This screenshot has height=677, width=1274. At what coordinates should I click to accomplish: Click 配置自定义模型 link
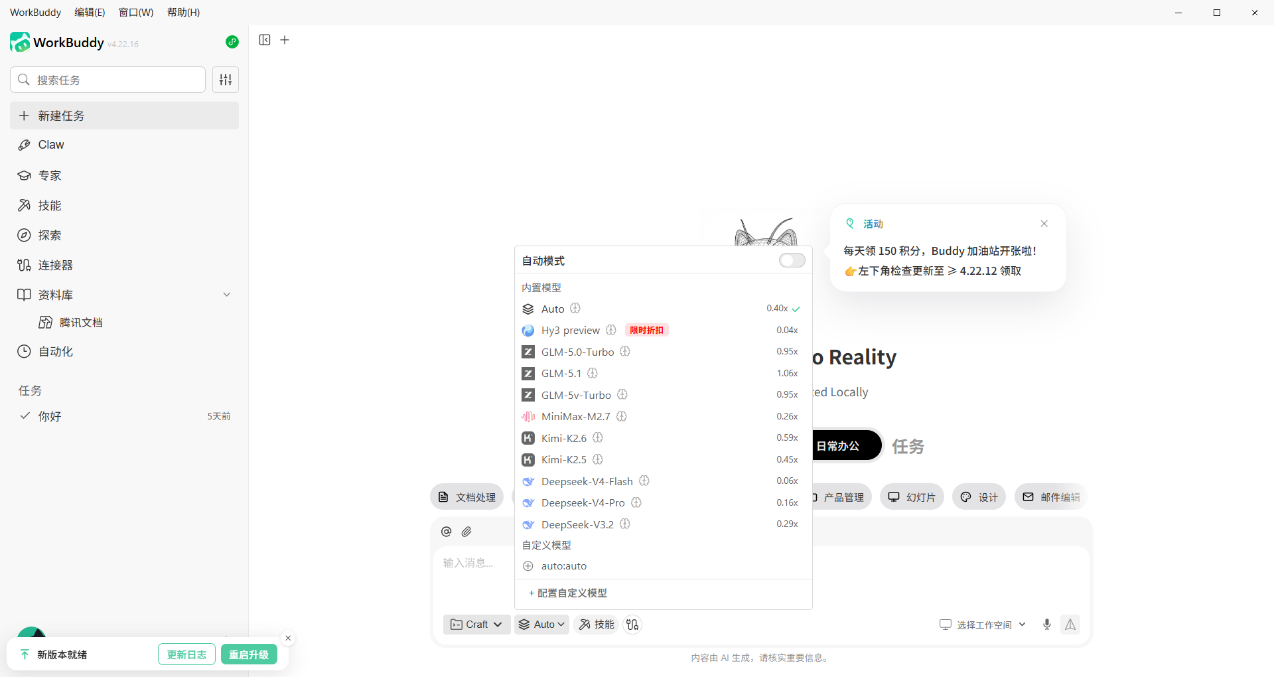[568, 593]
